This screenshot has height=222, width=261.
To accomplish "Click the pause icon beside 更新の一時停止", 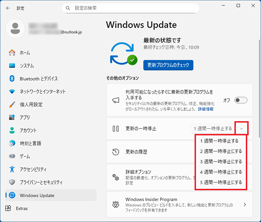I will coord(116,129).
